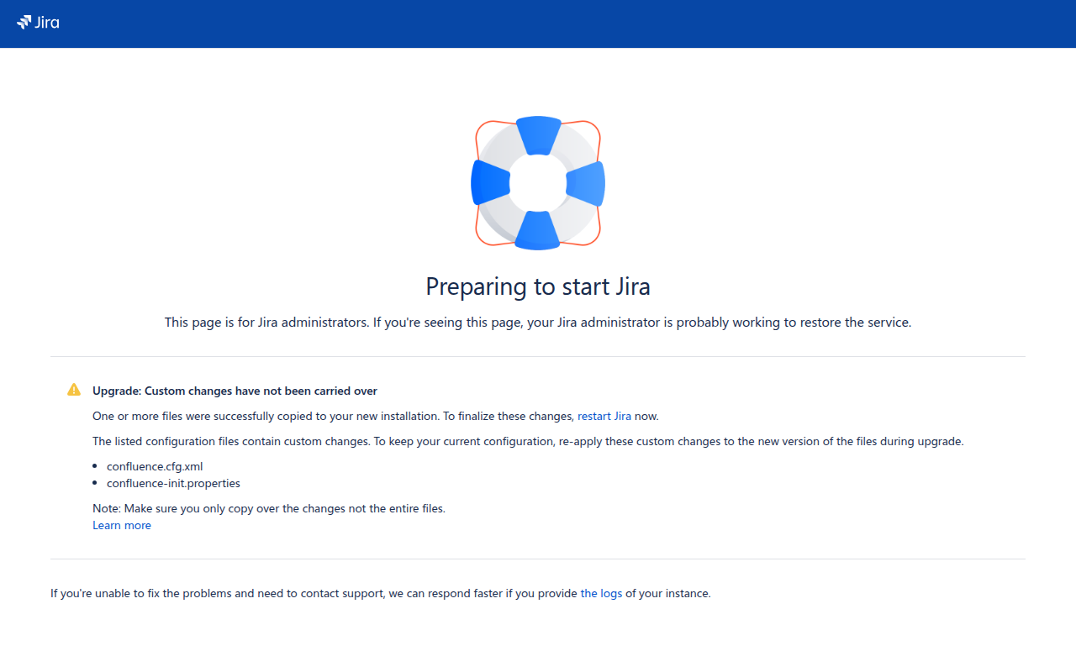
Task: Open the logs link
Action: (601, 593)
